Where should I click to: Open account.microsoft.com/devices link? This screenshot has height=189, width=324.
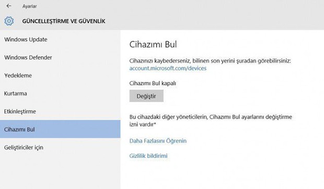point(168,68)
